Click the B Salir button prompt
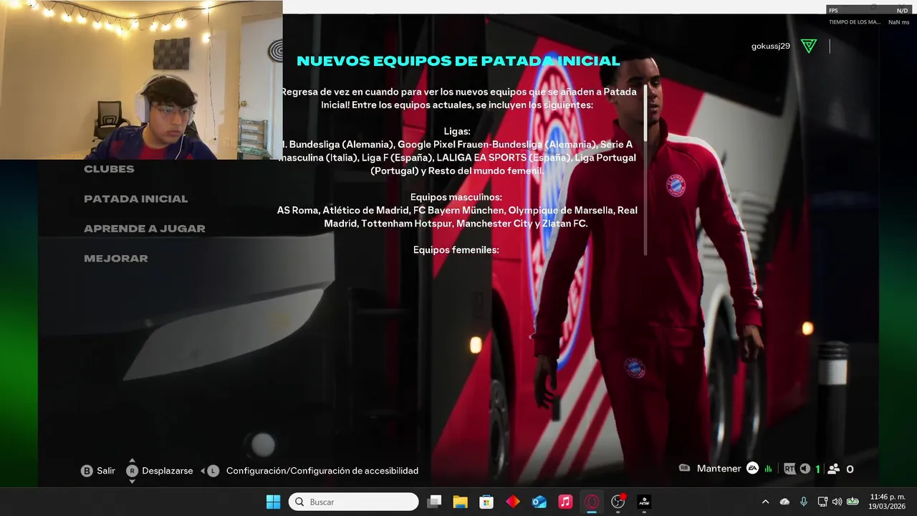 tap(98, 471)
